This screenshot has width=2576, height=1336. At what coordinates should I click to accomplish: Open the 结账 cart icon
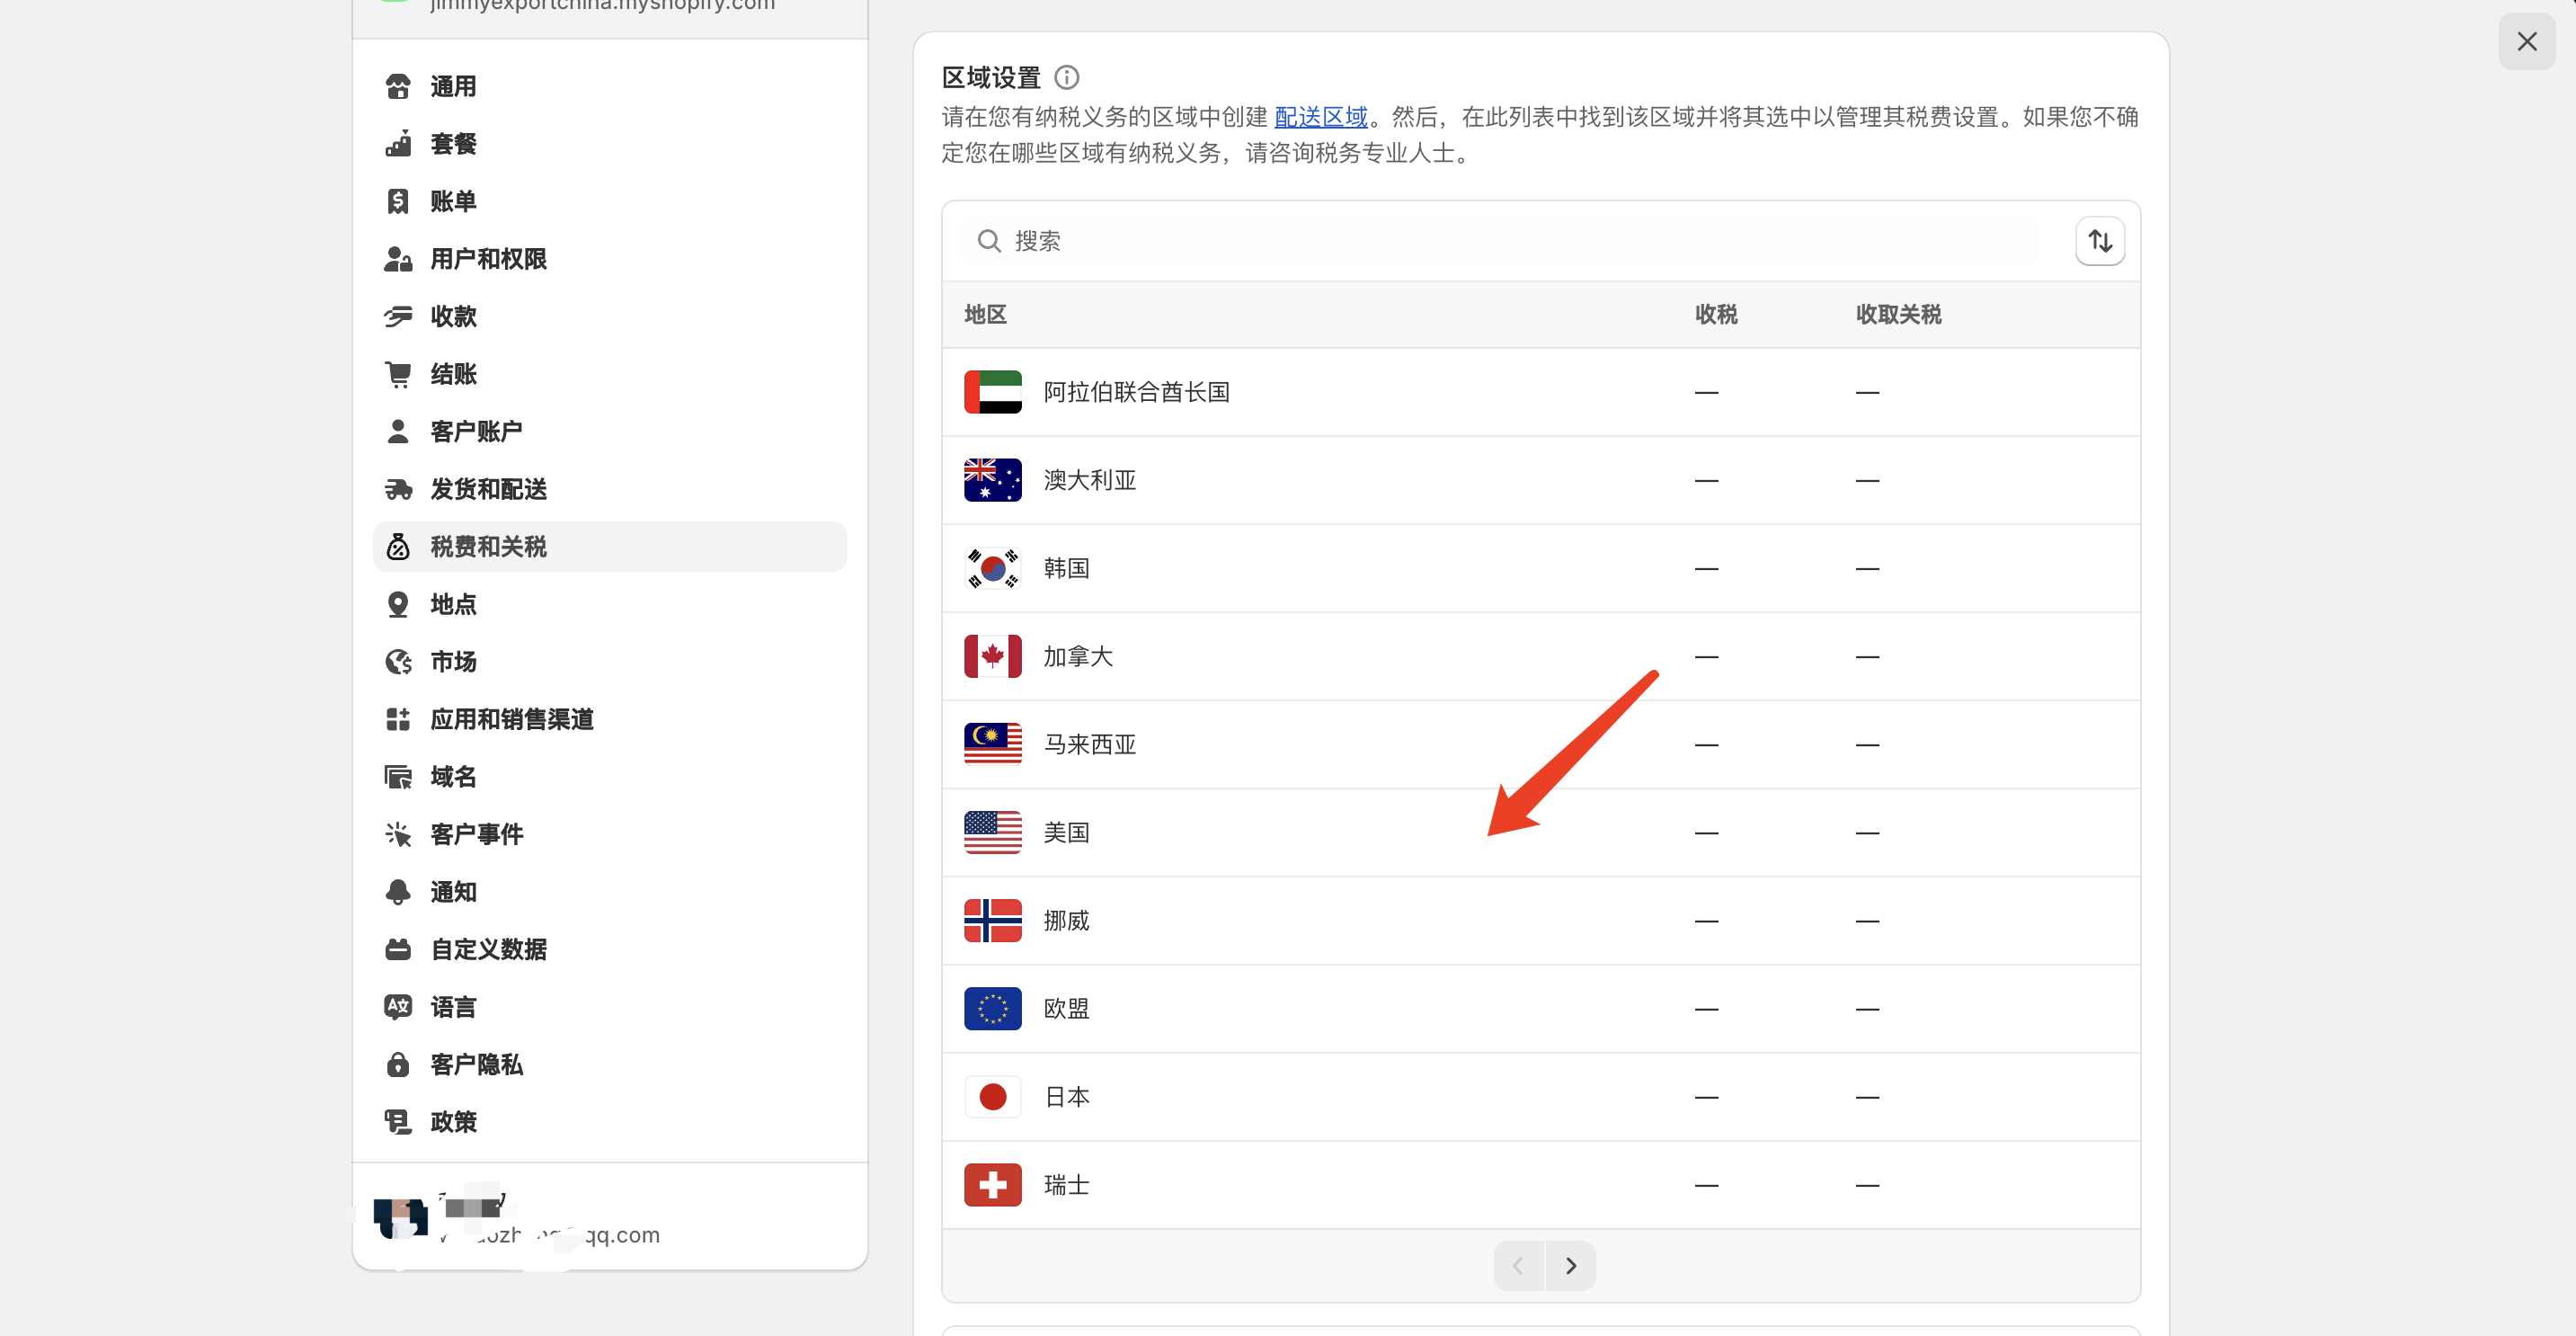click(398, 374)
